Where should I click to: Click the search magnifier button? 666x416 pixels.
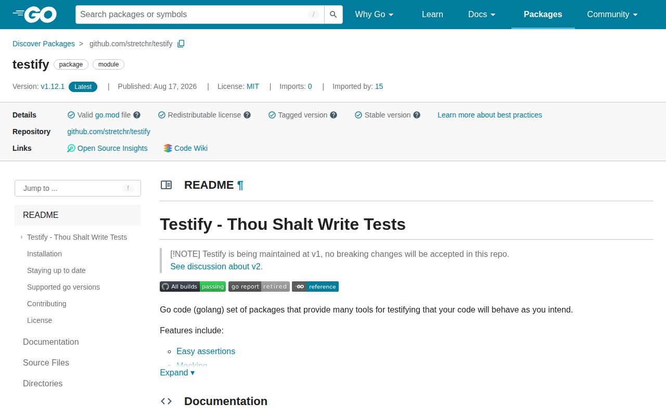[x=334, y=15]
